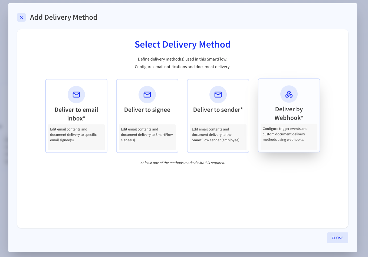The width and height of the screenshot is (368, 257).
Task: Click the X icon beside Add Delivery Method
Action: click(21, 17)
